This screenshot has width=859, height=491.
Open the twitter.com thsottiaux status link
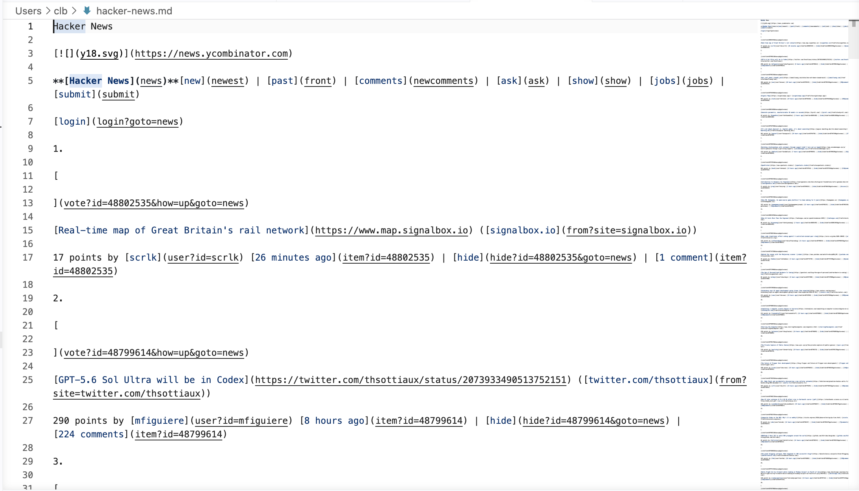pyautogui.click(x=411, y=380)
